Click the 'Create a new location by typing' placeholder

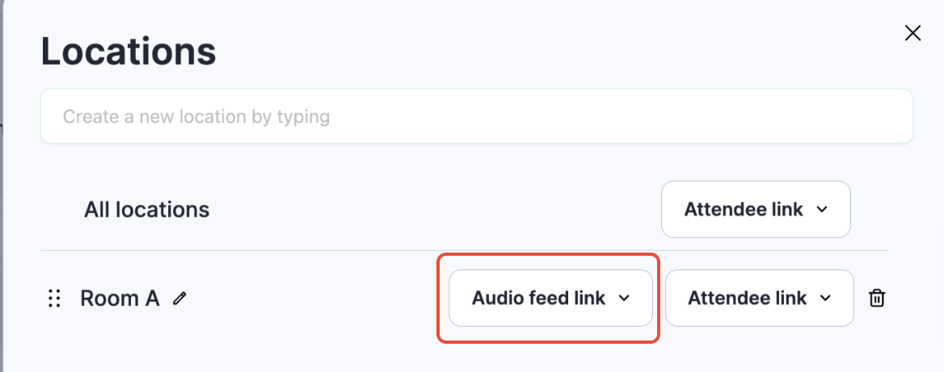click(x=196, y=116)
